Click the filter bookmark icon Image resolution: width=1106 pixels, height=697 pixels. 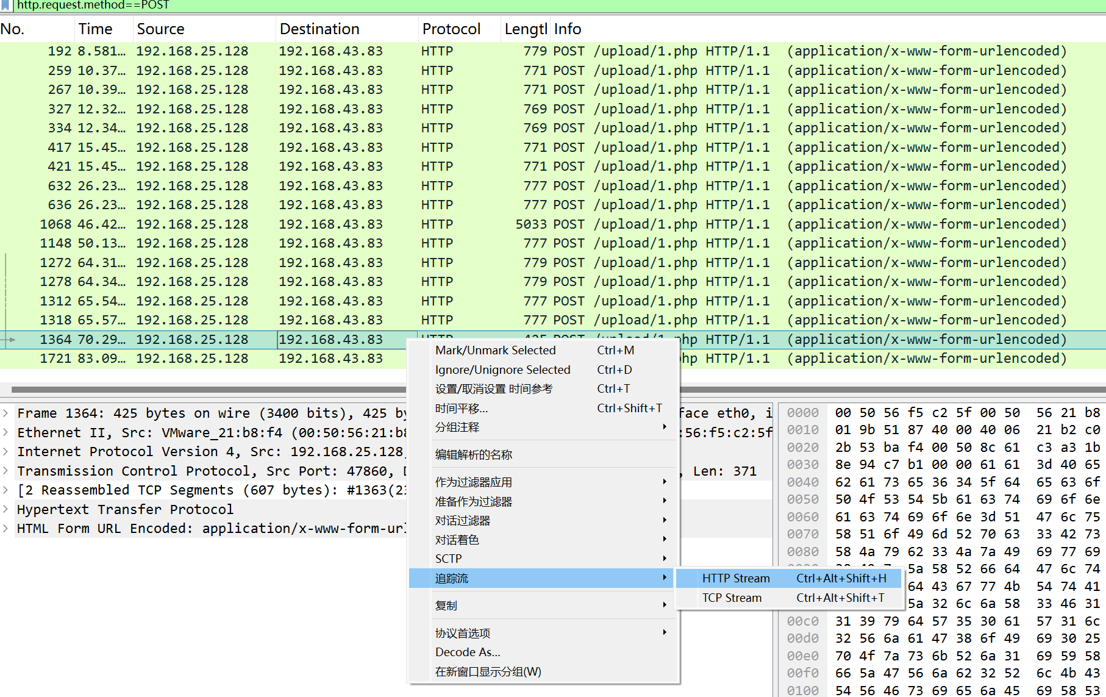[x=6, y=5]
